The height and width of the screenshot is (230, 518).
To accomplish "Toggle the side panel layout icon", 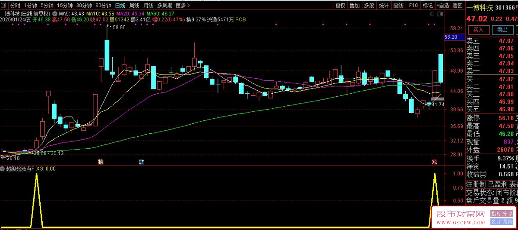I will click(x=439, y=14).
